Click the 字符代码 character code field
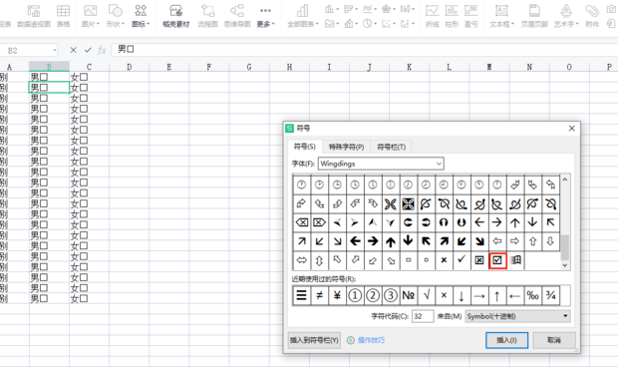Screen dimensions: 618x367 pyautogui.click(x=423, y=316)
